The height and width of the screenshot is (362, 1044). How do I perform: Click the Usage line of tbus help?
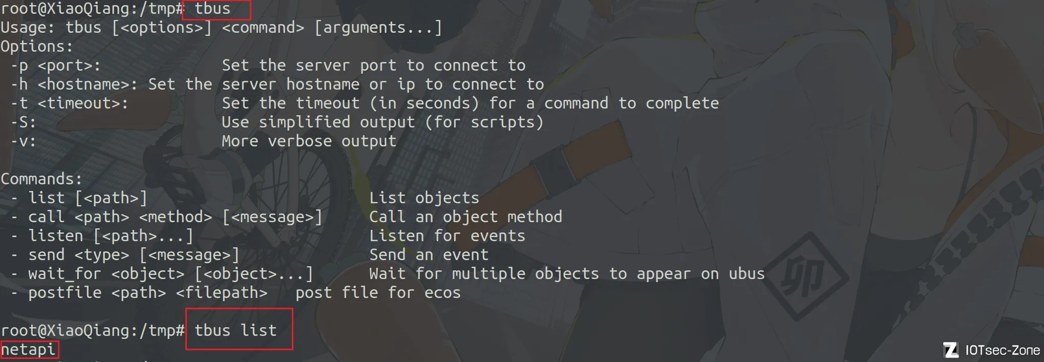pos(221,28)
